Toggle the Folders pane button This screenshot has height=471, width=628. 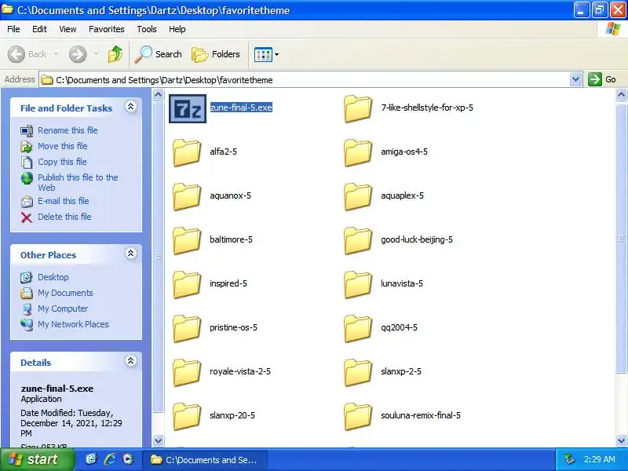point(216,54)
